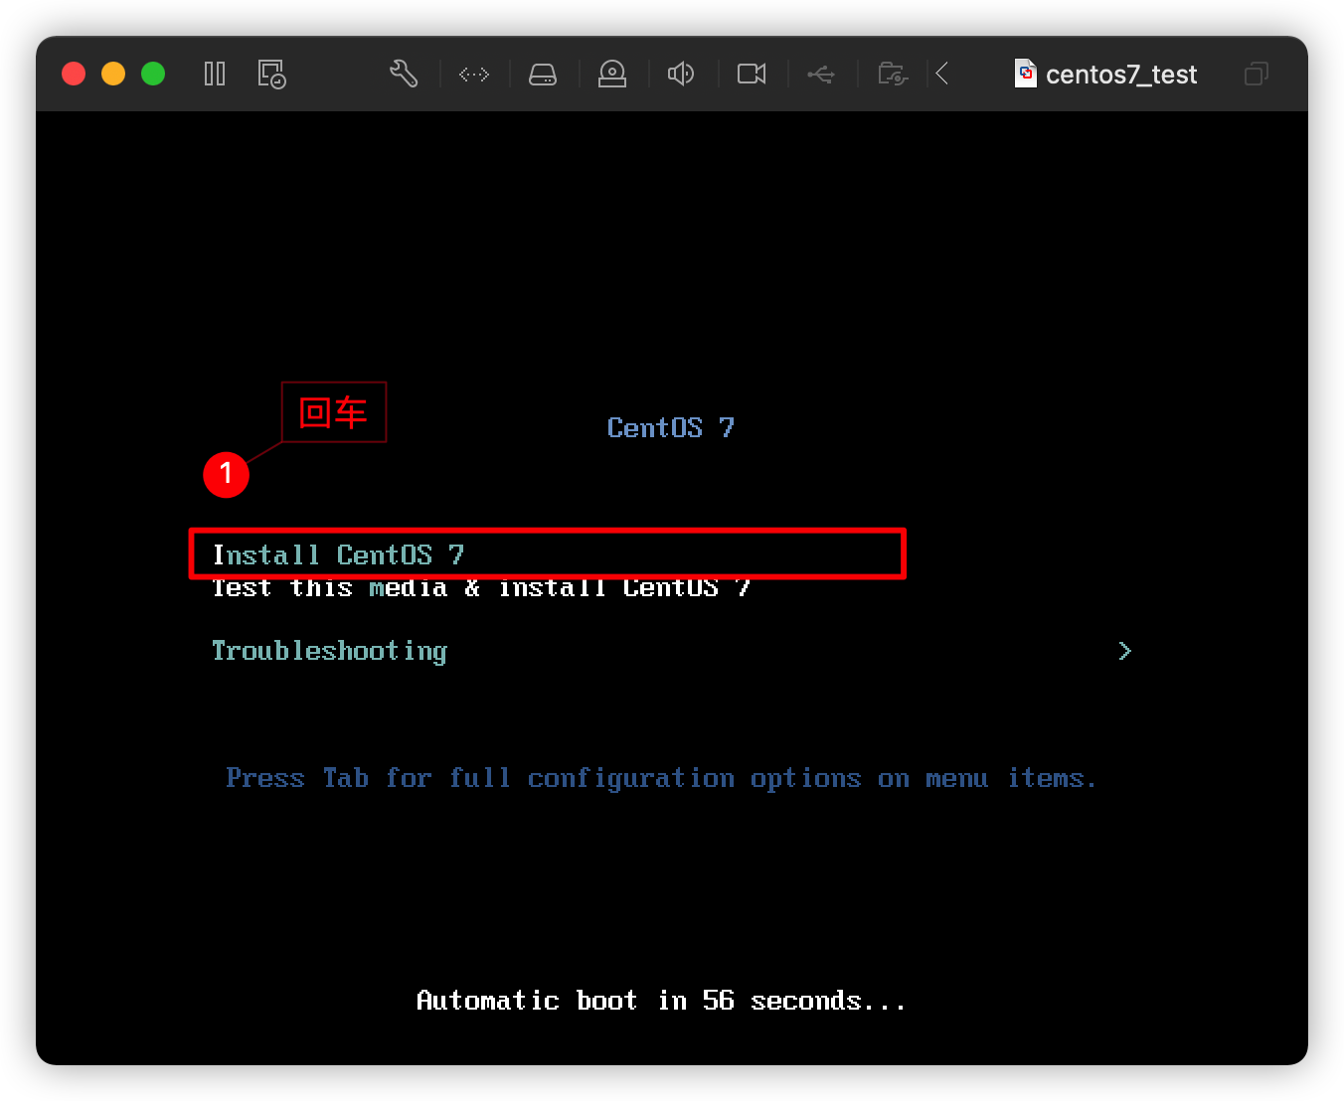Click the Press Tab configuration hint
1344x1101 pixels.
661,778
